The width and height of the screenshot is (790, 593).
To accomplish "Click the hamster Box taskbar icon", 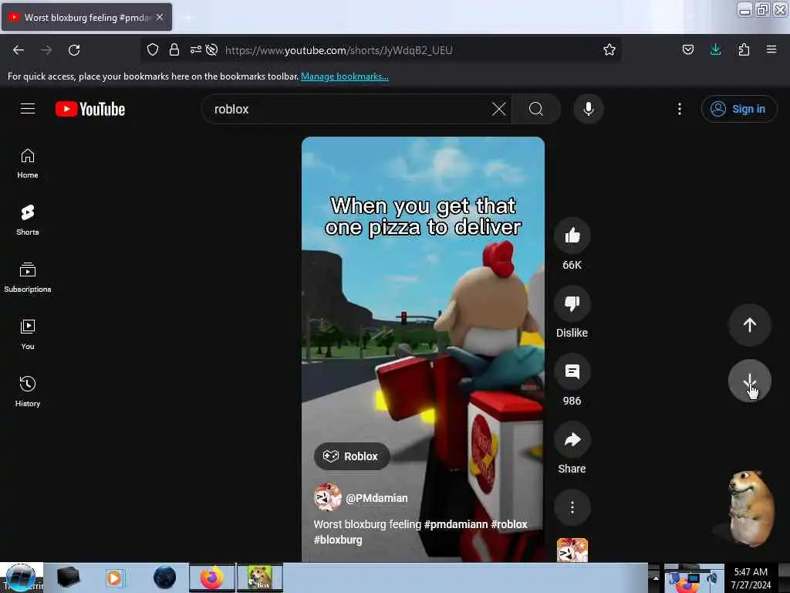I will click(260, 578).
